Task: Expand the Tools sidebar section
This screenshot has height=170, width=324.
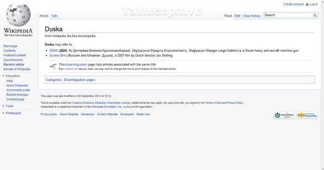Action: (3, 106)
